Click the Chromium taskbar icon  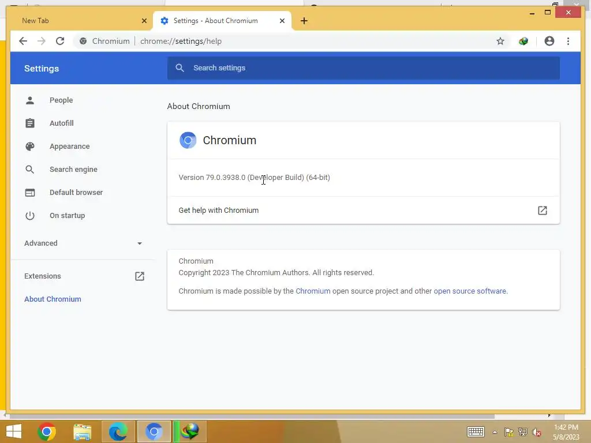pos(154,431)
